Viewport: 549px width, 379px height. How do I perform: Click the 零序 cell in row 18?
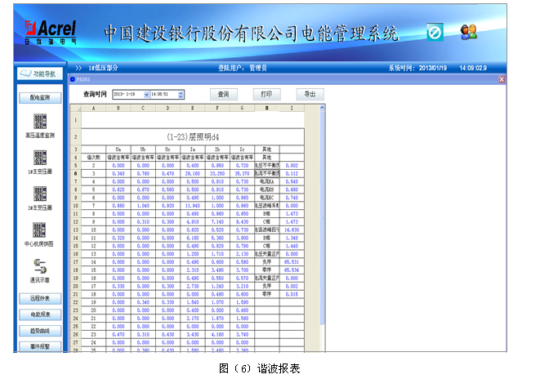point(267,270)
